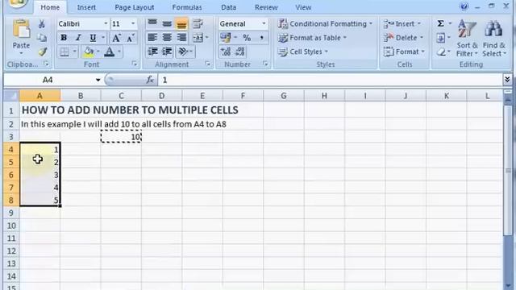Open Alignment dialog launcher
The image size is (516, 290).
click(208, 64)
